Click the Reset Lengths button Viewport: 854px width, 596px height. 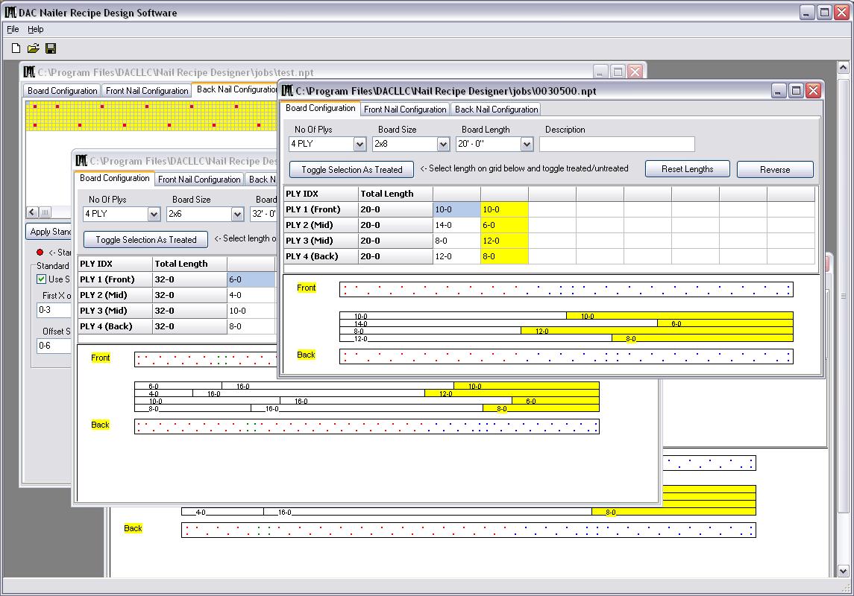(x=687, y=169)
